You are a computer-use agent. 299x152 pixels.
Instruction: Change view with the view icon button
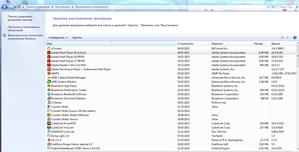283,38
